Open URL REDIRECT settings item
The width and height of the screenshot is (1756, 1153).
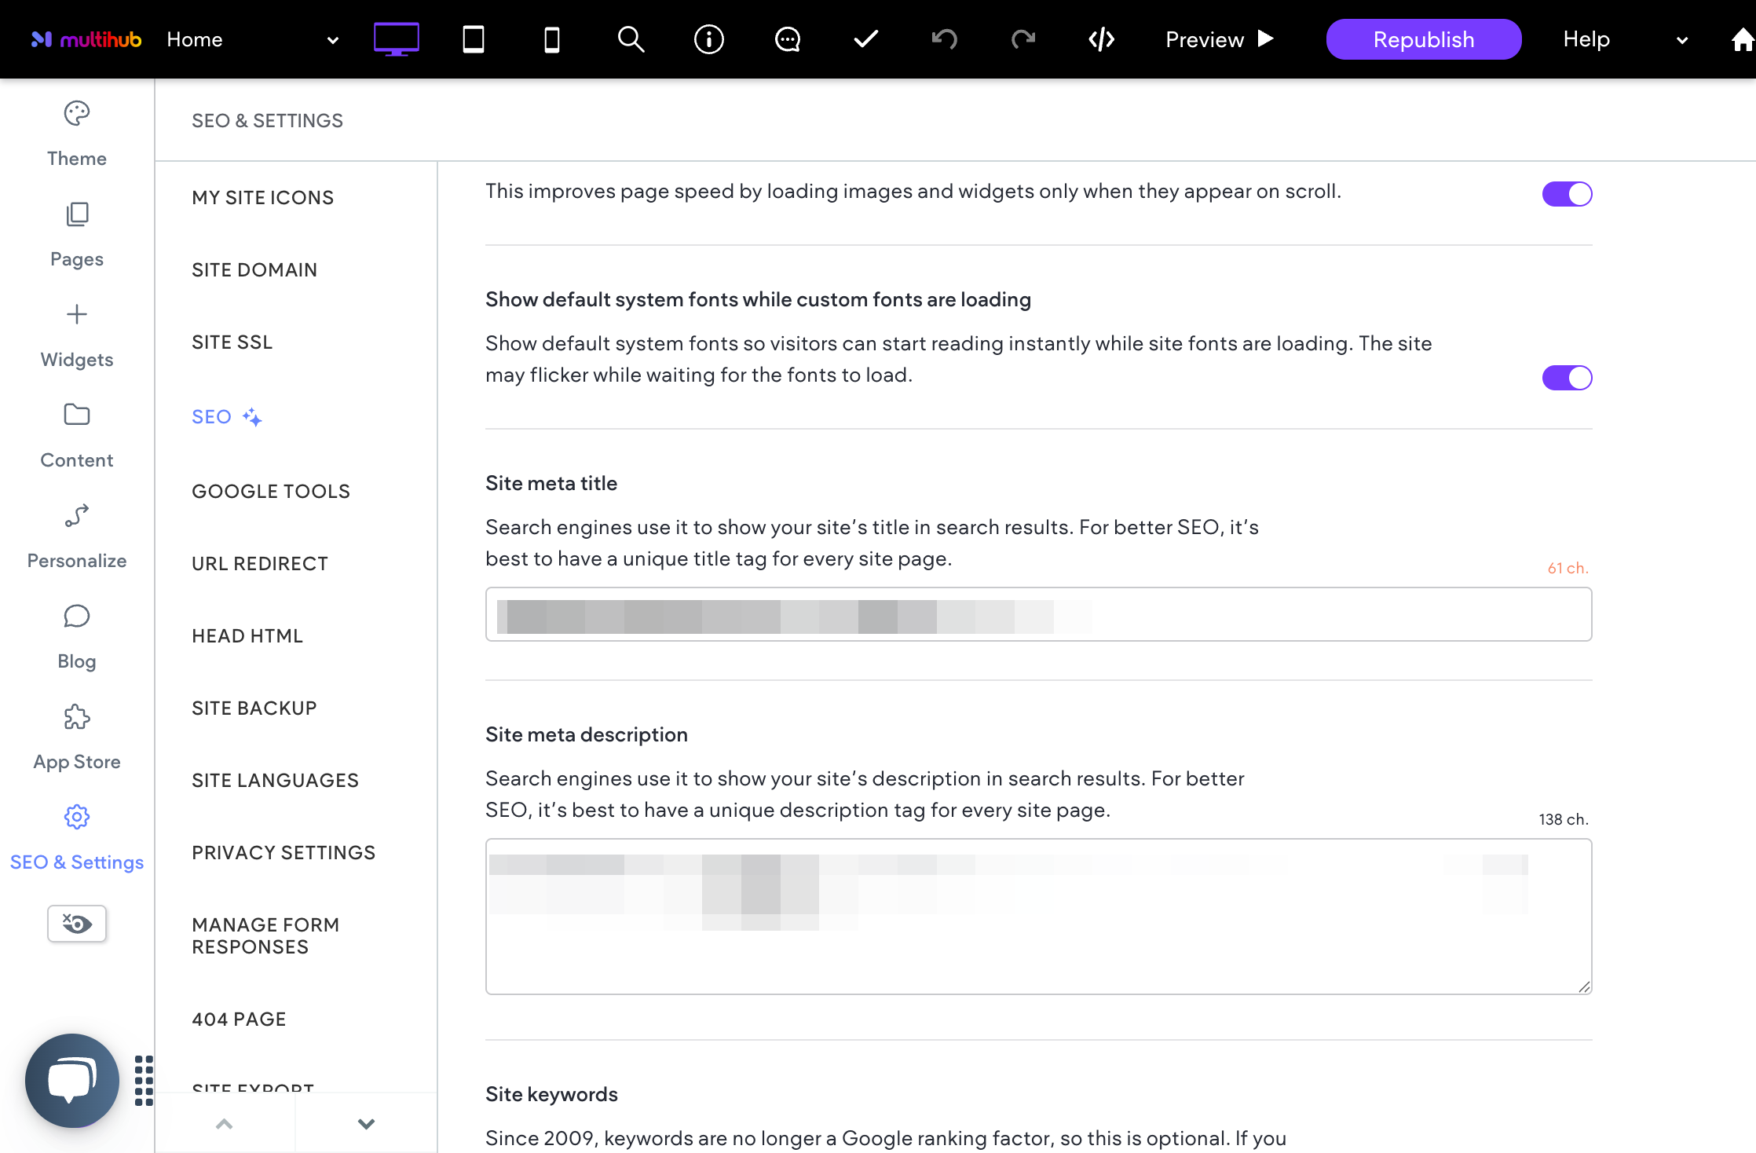(260, 564)
